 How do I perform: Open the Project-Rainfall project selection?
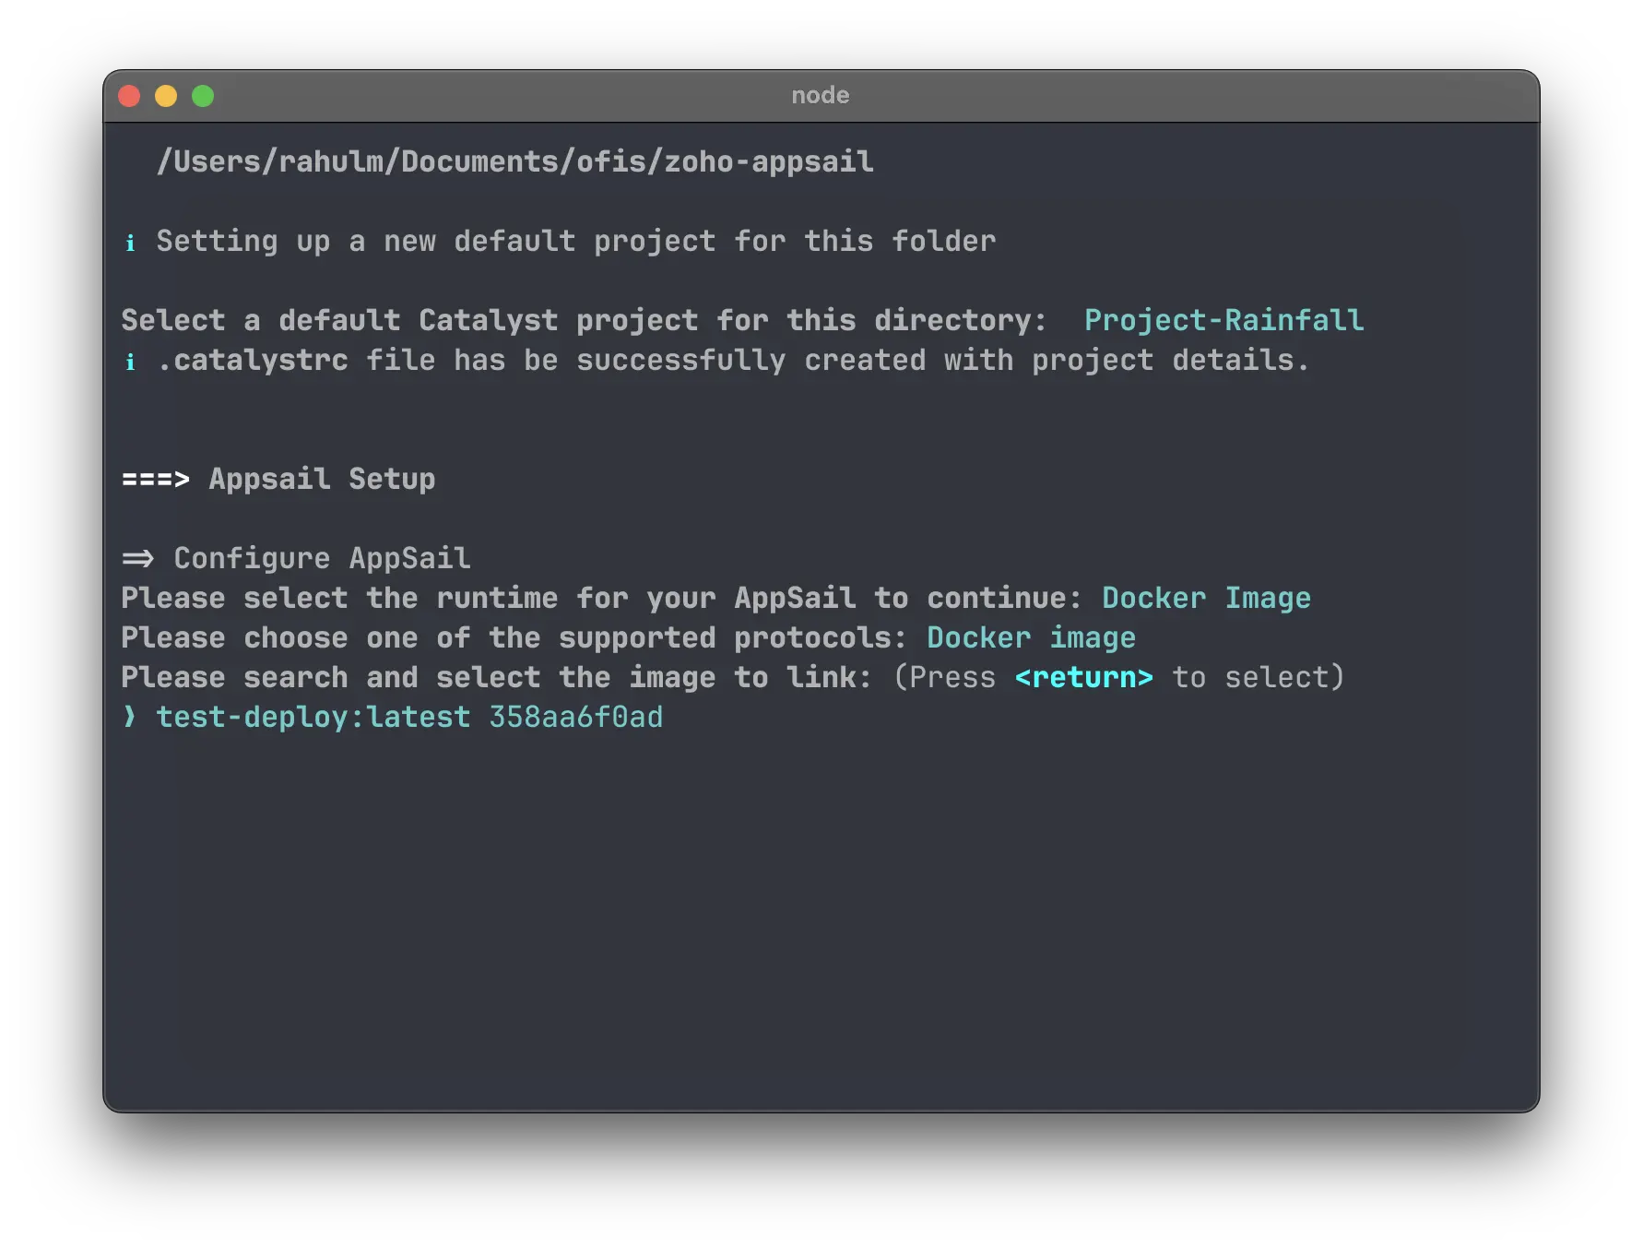tap(1224, 320)
